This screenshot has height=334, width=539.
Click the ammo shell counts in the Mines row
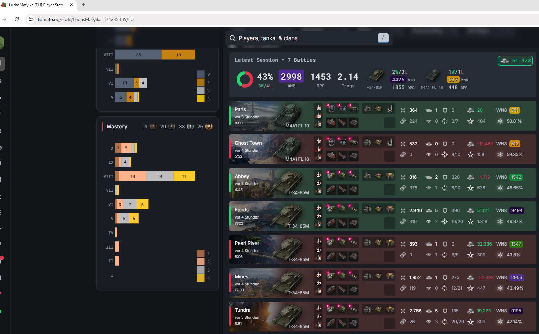pos(318,283)
